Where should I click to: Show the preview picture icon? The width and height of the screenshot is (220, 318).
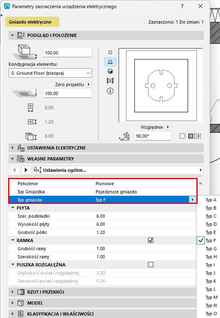pos(110,81)
